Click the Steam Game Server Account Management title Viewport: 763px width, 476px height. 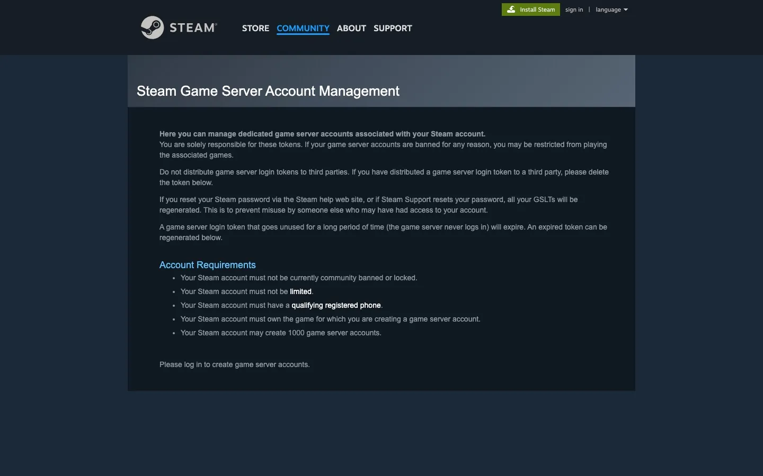pyautogui.click(x=268, y=91)
